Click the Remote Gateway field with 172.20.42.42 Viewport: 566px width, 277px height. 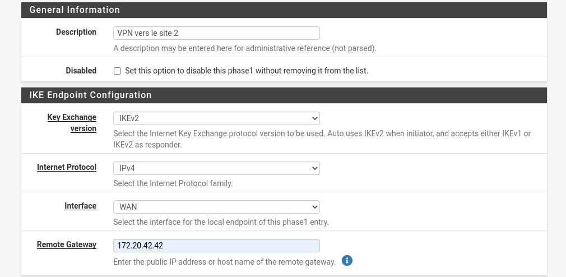216,246
